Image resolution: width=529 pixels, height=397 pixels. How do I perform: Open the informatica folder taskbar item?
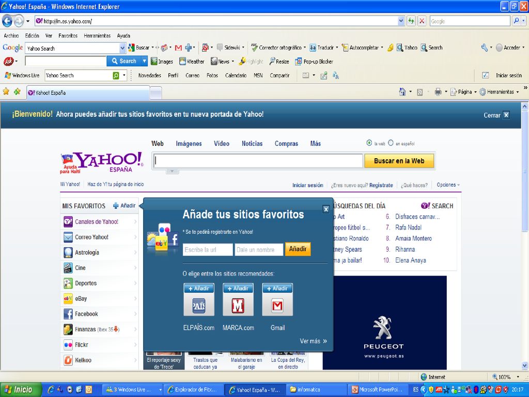point(317,390)
